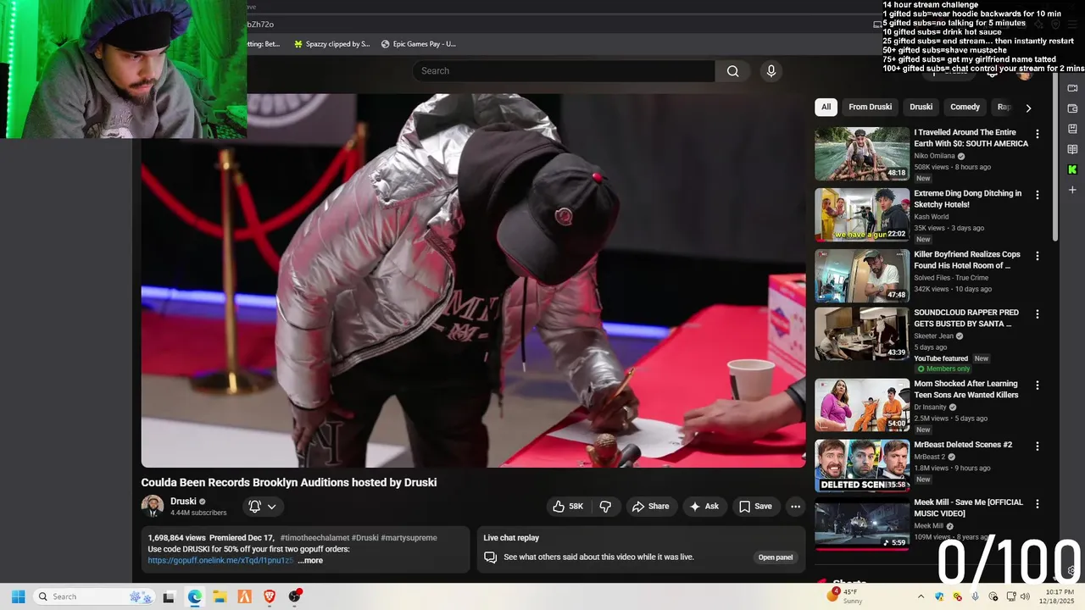Activate voice search microphone icon
1085x610 pixels.
pyautogui.click(x=771, y=71)
